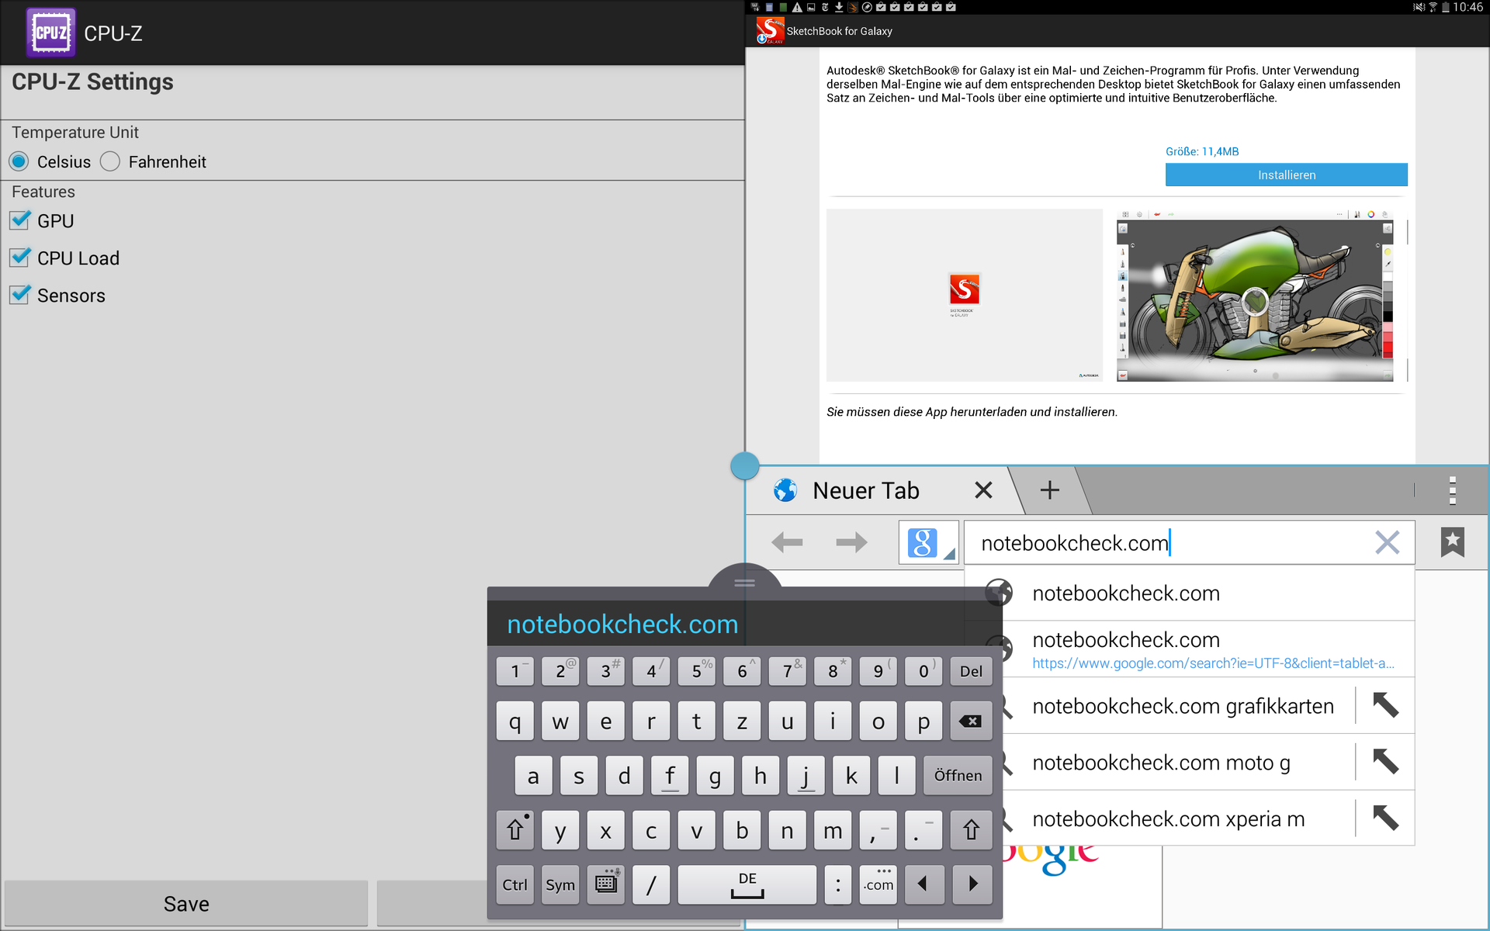Tap the Wi-Fi icon in status bar
Screen dimensions: 1490x931
pyautogui.click(x=1433, y=7)
